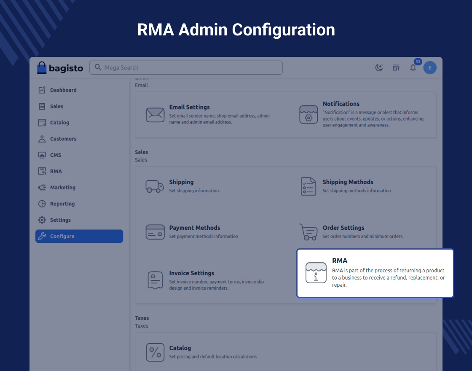Viewport: 472px width, 371px height.
Task: Open the highlighted RMA configuration card
Action: coord(375,273)
